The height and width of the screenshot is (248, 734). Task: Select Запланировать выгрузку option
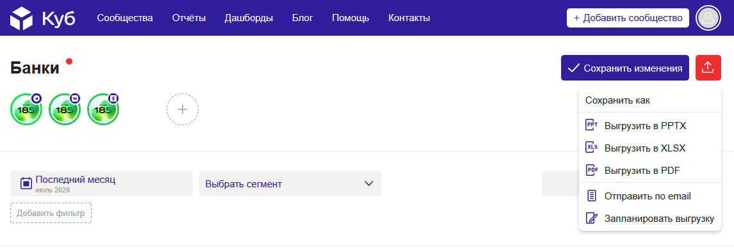click(649, 219)
